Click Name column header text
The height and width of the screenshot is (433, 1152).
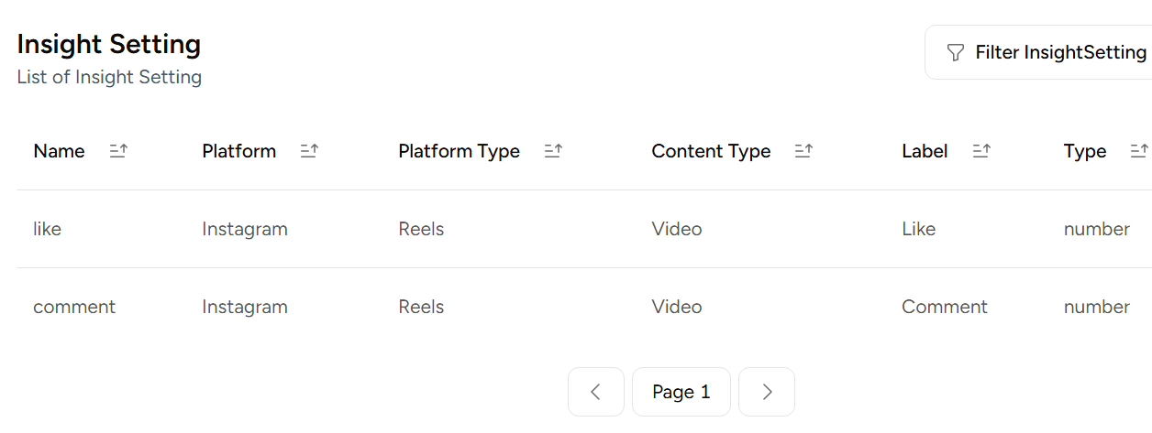[59, 151]
